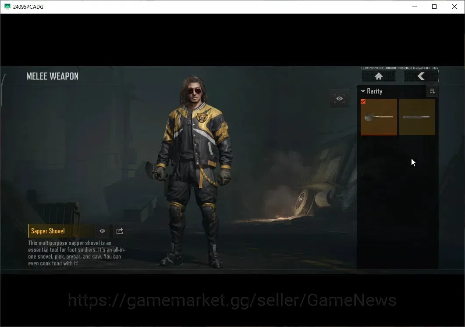Click the 24095PCADG window app icon
The height and width of the screenshot is (327, 465).
point(7,7)
